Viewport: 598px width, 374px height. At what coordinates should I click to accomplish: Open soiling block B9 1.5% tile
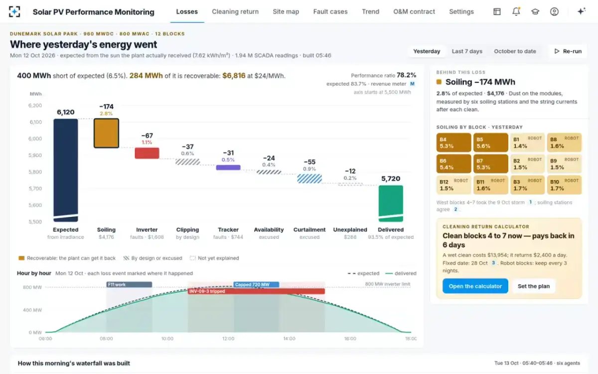tap(564, 164)
